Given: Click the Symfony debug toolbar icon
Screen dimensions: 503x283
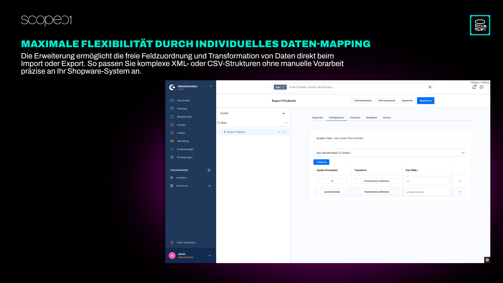Looking at the screenshot, I should click(487, 260).
